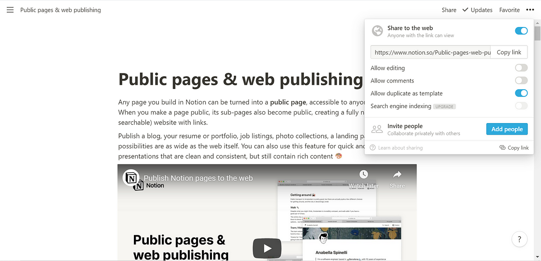Open the three-dot page options menu

pyautogui.click(x=530, y=10)
